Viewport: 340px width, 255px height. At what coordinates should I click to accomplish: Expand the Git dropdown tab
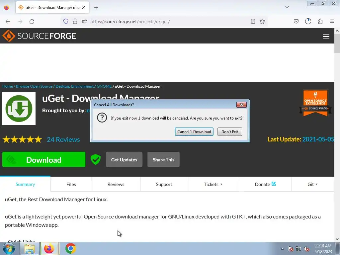coord(313,184)
